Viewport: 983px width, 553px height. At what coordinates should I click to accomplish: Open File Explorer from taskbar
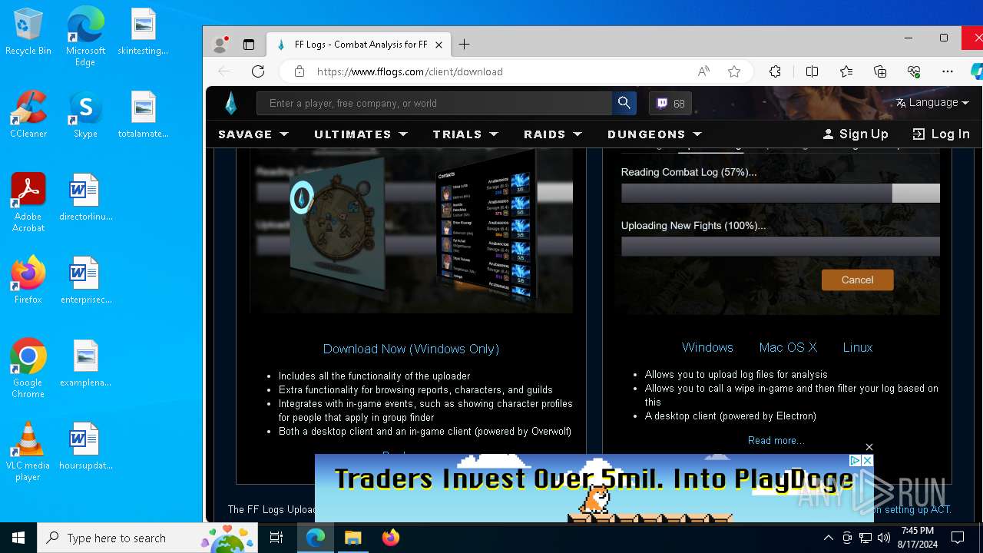pos(352,538)
